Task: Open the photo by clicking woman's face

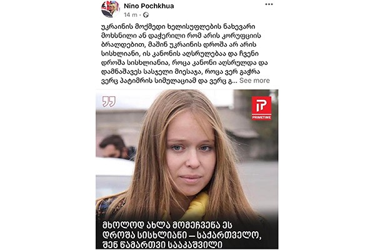Action: click(x=190, y=153)
